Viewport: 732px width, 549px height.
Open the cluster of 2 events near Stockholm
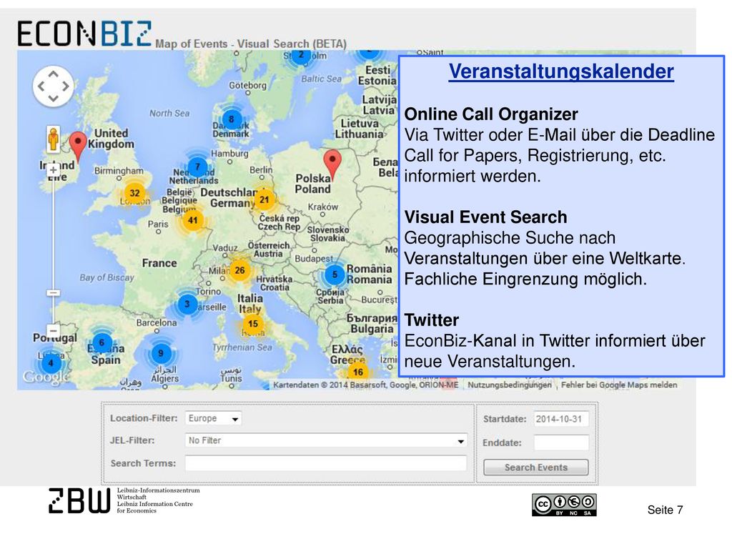pyautogui.click(x=301, y=56)
